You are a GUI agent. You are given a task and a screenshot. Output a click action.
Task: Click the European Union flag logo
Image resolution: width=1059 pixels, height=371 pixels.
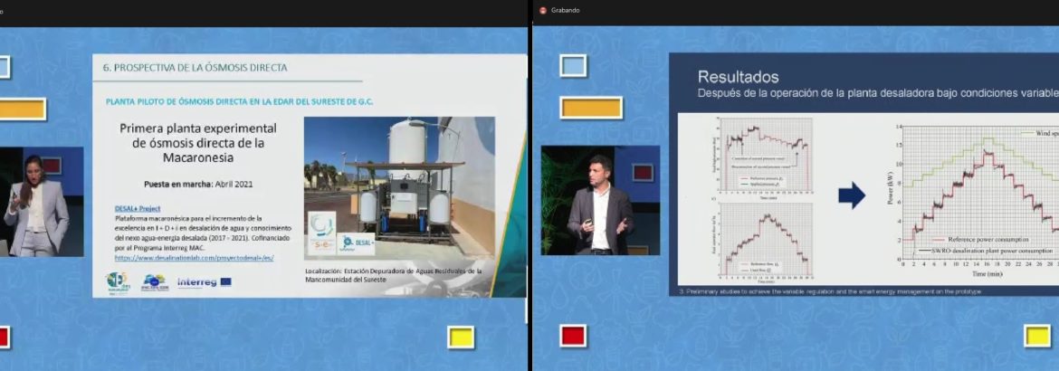point(225,281)
